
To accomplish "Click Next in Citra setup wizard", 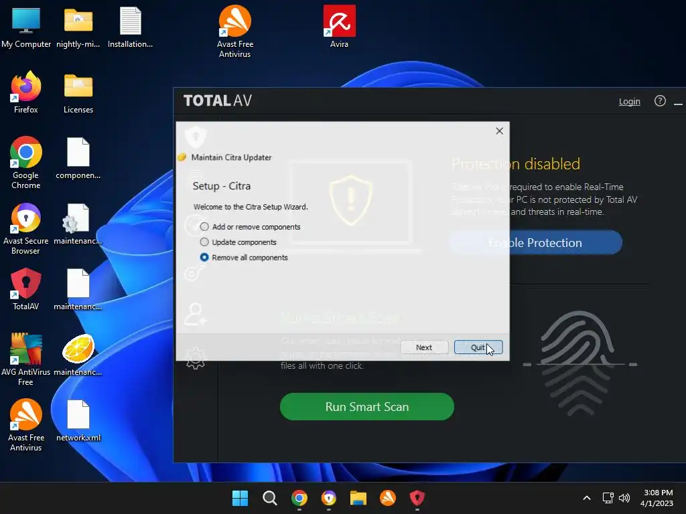I will (424, 347).
